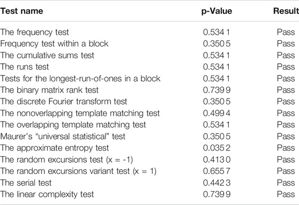Click the Result column header

pyautogui.click(x=286, y=11)
